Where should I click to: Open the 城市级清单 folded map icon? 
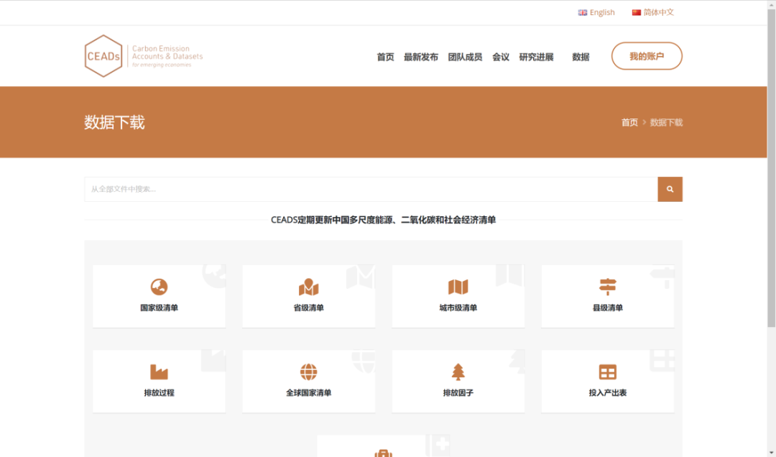[x=458, y=286]
